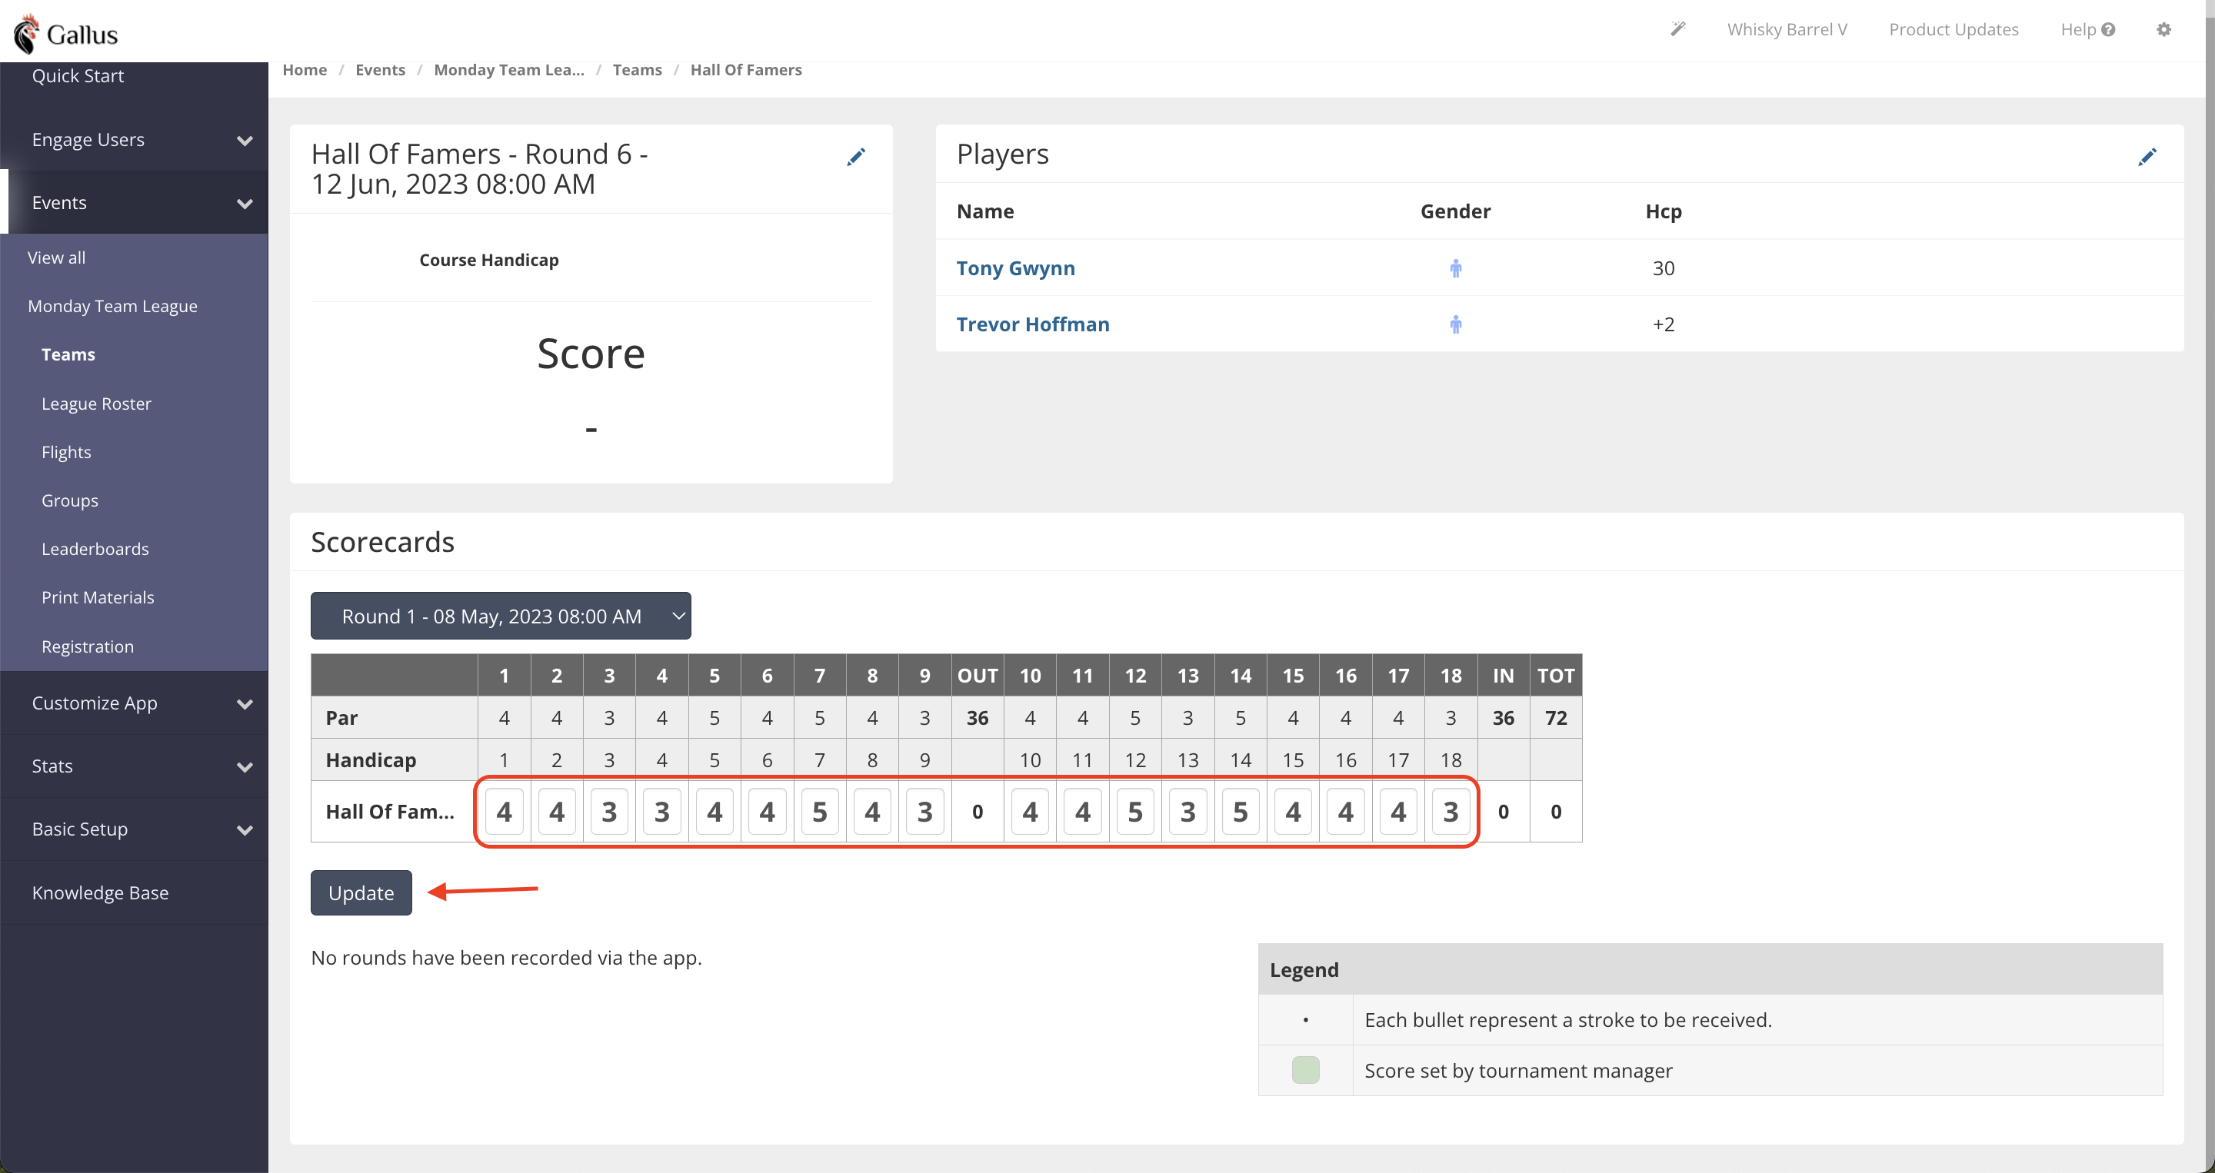Go to Flights in sidebar
The image size is (2215, 1173).
click(x=66, y=452)
